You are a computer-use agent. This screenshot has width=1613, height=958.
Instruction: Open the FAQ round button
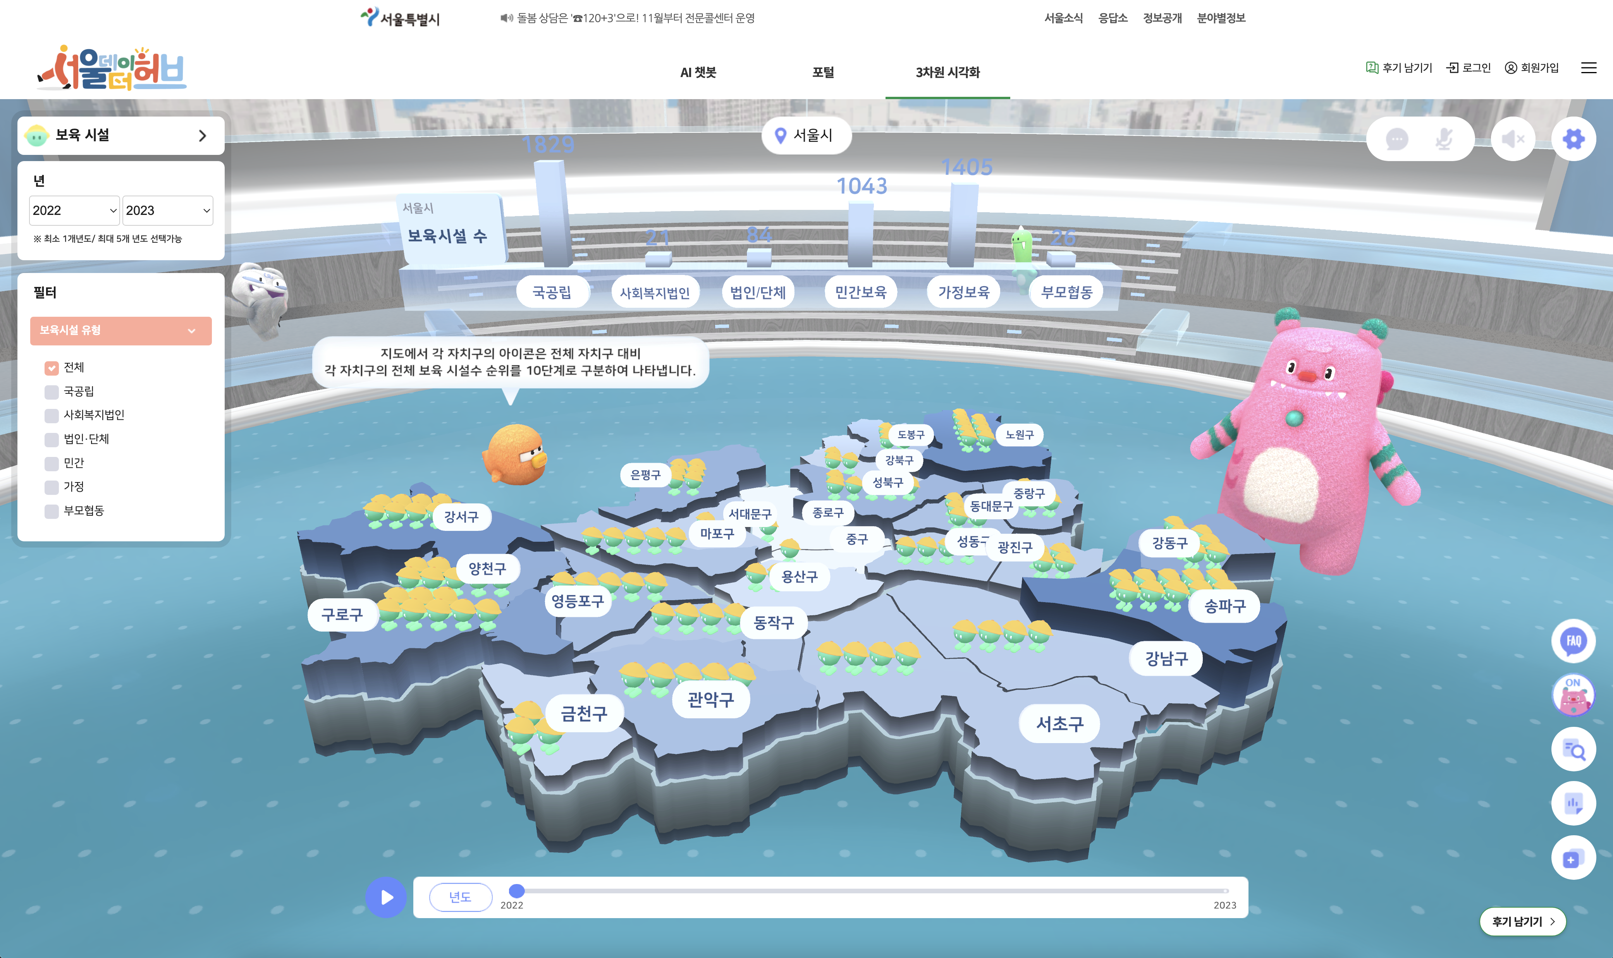click(1573, 640)
